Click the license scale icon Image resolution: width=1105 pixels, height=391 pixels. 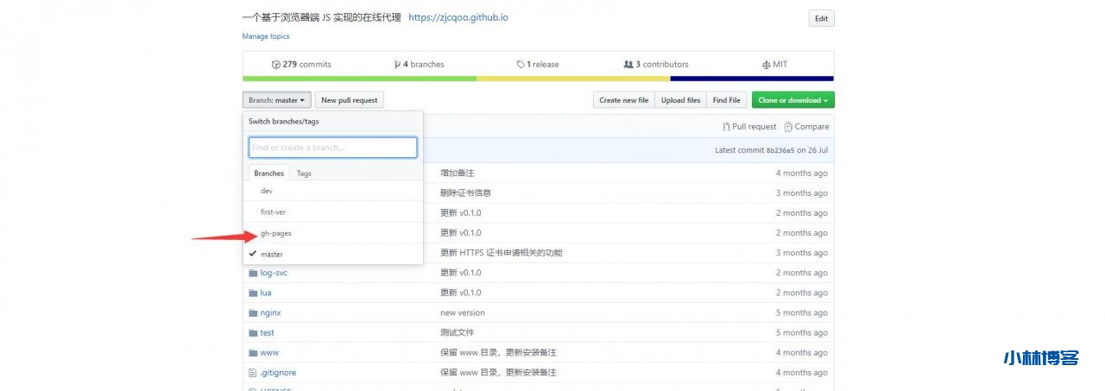(x=766, y=65)
